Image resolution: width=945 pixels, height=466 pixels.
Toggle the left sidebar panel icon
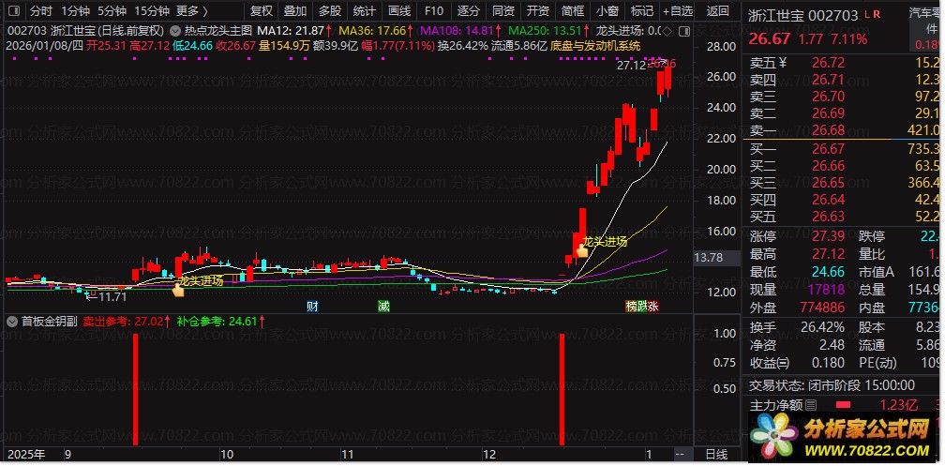pyautogui.click(x=13, y=11)
